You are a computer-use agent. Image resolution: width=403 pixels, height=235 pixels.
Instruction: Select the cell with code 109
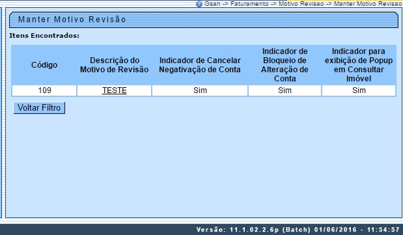pyautogui.click(x=44, y=90)
